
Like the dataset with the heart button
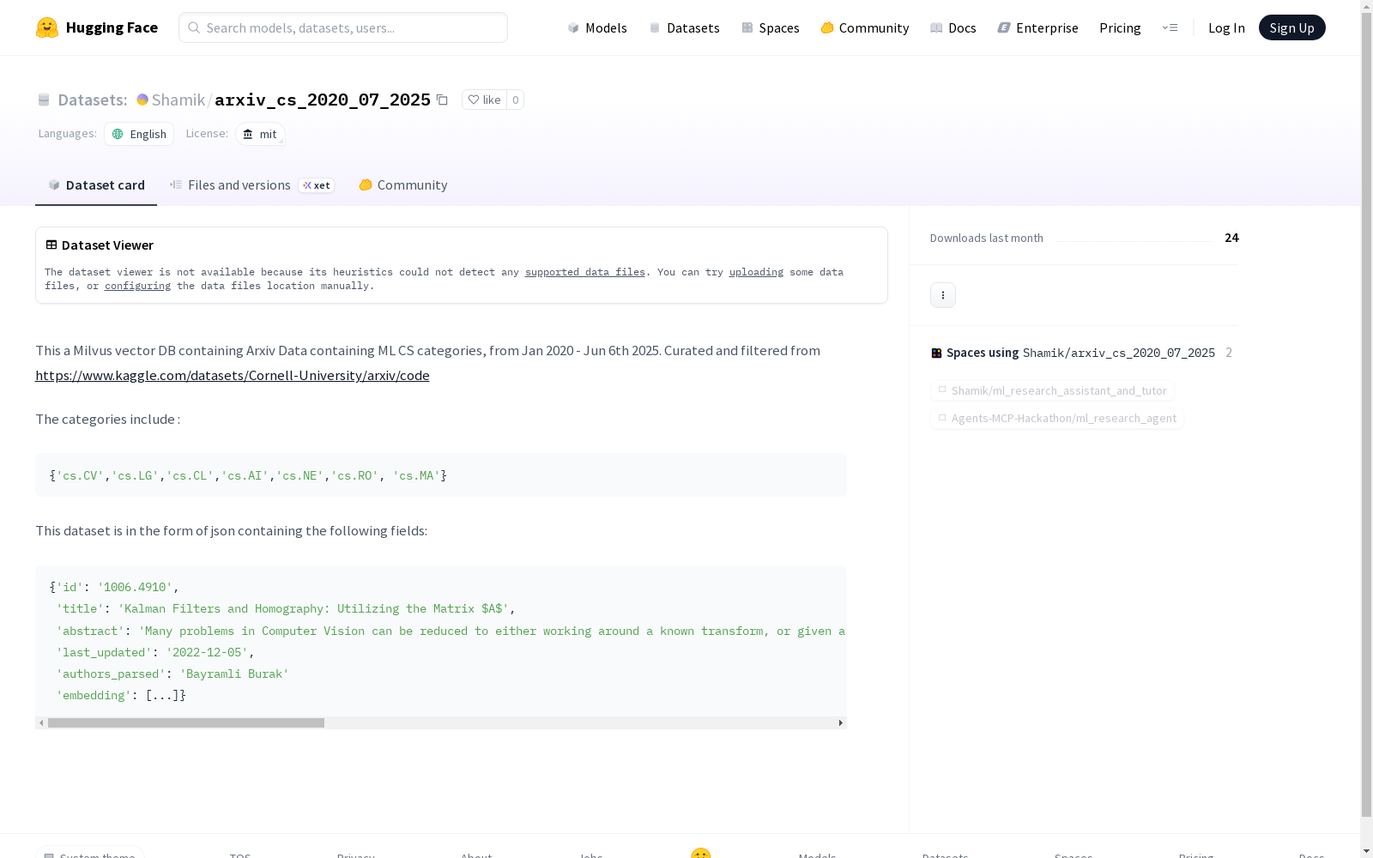tap(484, 100)
